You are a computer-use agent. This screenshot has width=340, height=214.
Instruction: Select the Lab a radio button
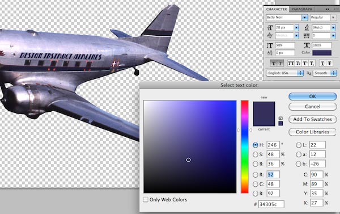(x=299, y=154)
